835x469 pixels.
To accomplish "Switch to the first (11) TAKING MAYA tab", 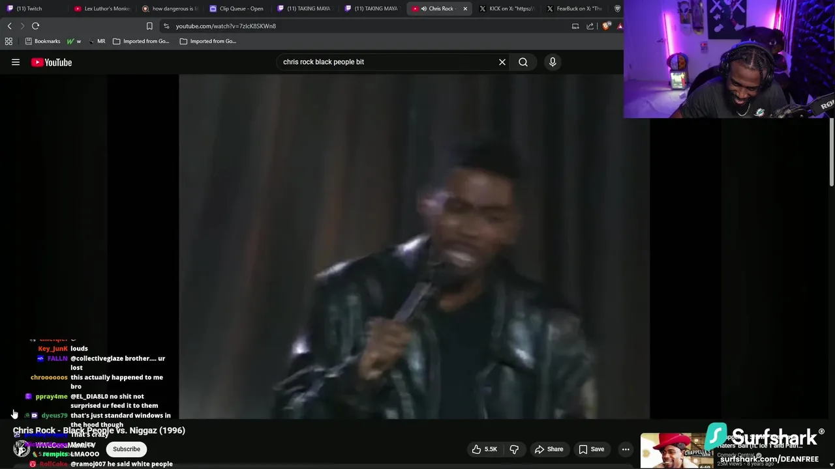I will click(x=304, y=8).
